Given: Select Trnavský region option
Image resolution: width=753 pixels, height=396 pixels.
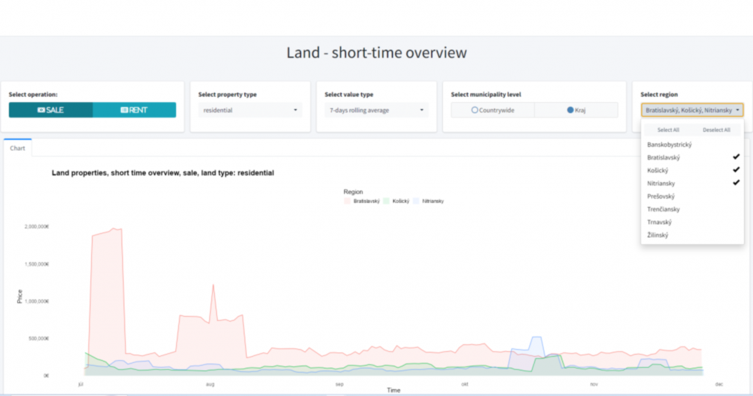Looking at the screenshot, I should tap(692, 222).
